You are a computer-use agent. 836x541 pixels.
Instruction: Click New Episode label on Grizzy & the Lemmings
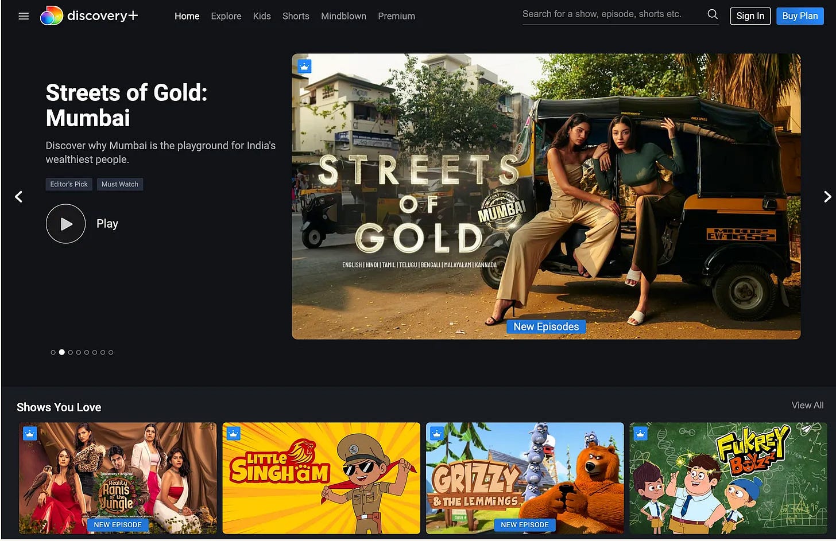click(525, 525)
